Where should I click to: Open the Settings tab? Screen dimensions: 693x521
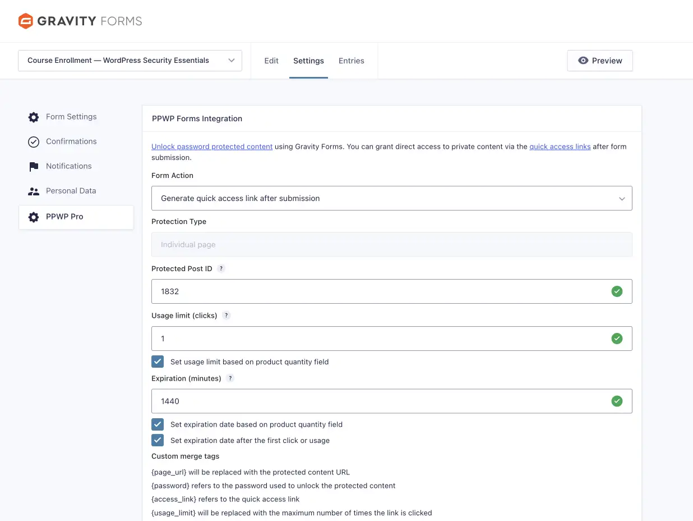click(x=308, y=61)
